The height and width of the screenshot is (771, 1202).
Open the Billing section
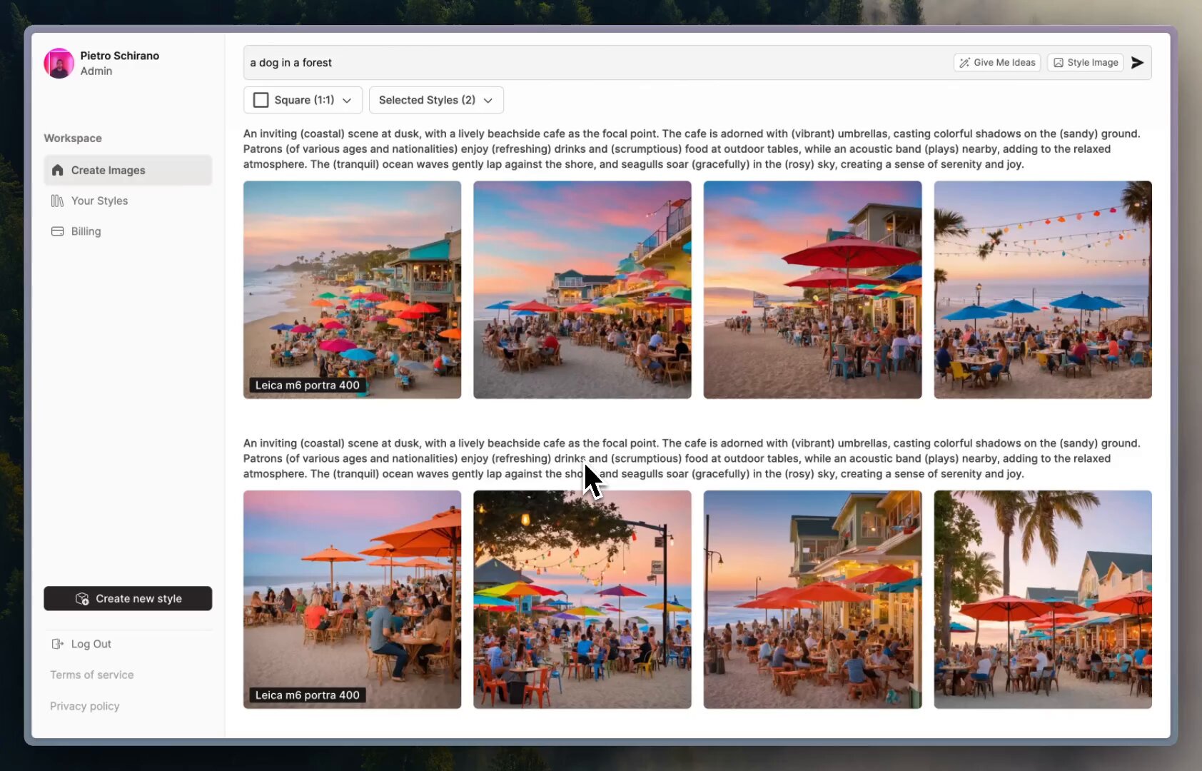coord(128,231)
